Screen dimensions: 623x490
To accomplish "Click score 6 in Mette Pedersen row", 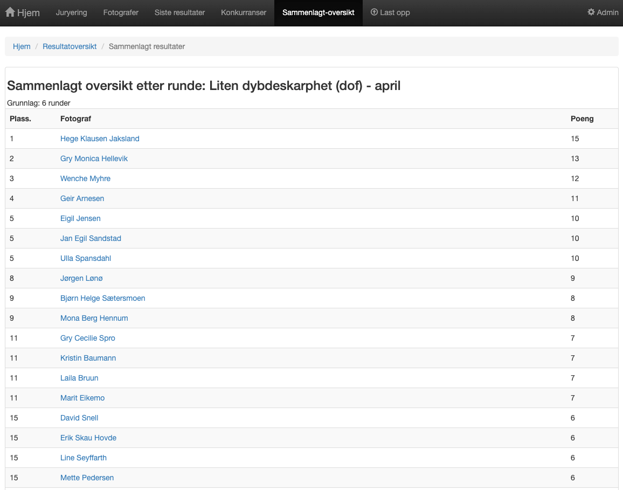I will click(572, 478).
